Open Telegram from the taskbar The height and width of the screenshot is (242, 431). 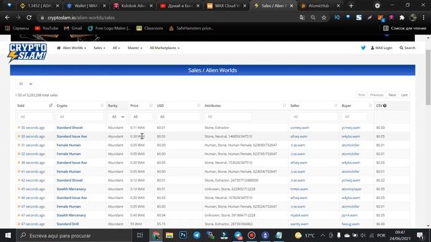pos(197,235)
